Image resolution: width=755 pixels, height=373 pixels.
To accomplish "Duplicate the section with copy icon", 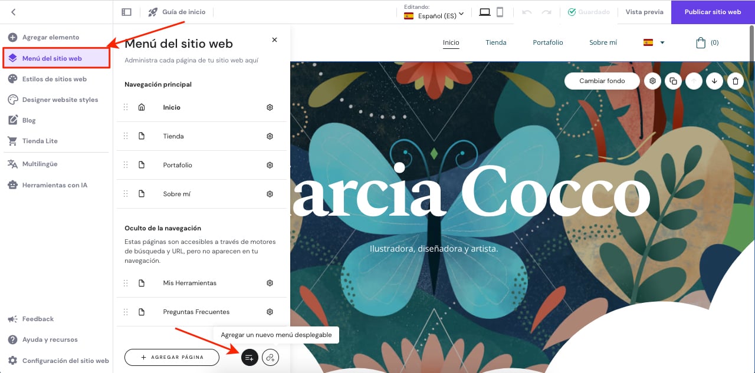I will coord(673,81).
